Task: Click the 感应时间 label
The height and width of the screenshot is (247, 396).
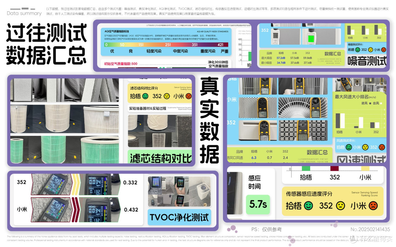Action: tap(254, 182)
